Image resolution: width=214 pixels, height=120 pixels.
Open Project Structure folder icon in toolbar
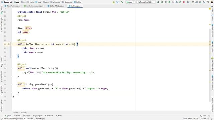click(188, 2)
